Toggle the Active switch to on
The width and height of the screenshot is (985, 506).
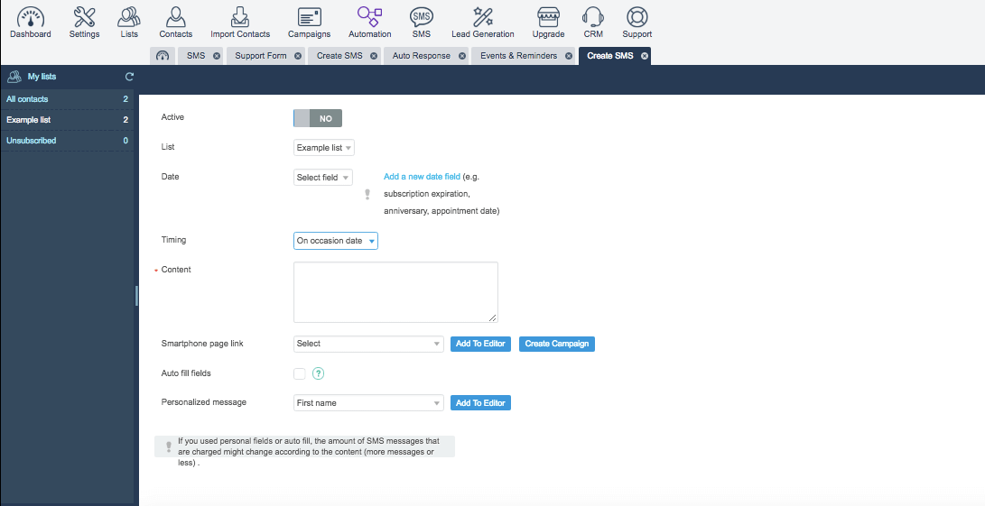coord(318,118)
